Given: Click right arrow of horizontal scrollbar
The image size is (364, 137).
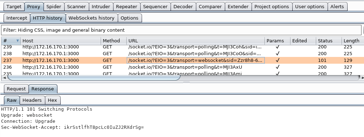Looking at the screenshot, I should 362,78.
